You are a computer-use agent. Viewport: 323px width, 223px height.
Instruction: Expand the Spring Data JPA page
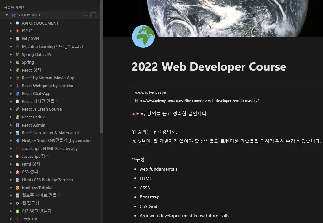[11, 55]
